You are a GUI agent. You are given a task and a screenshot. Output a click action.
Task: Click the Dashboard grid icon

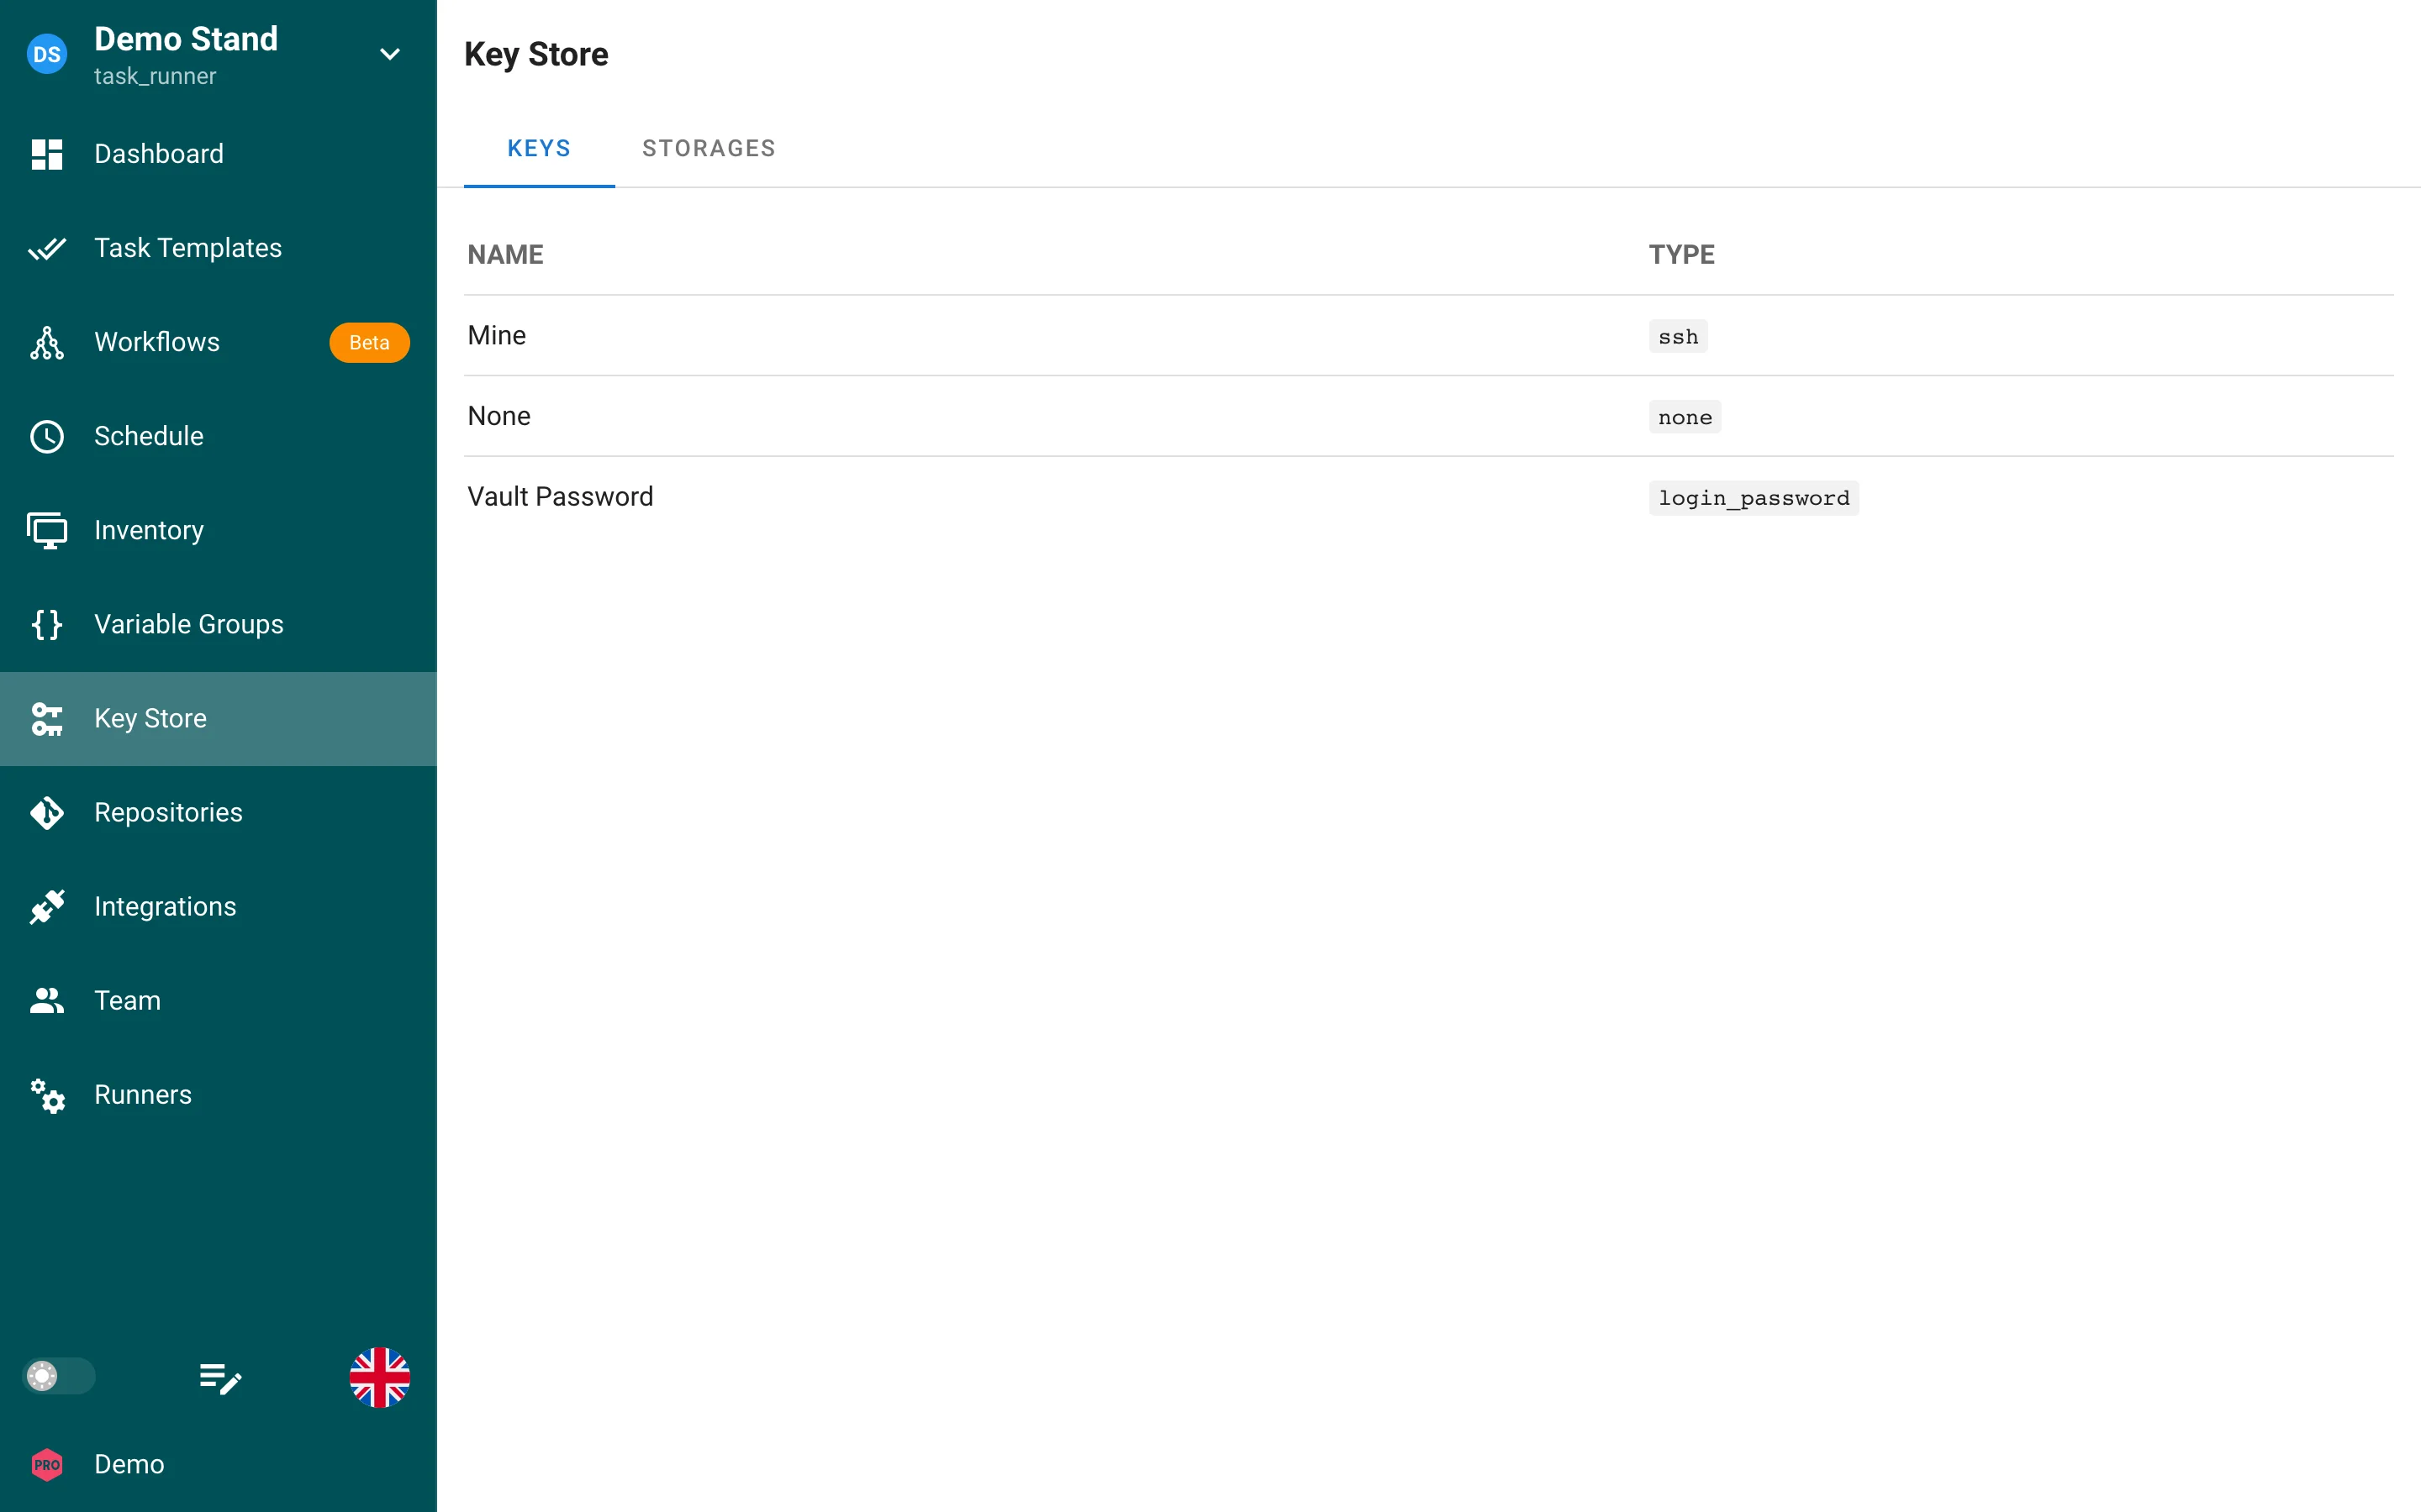pyautogui.click(x=47, y=154)
